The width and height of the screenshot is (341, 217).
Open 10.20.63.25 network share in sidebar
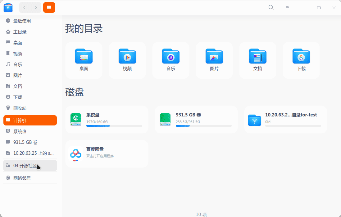[30, 153]
